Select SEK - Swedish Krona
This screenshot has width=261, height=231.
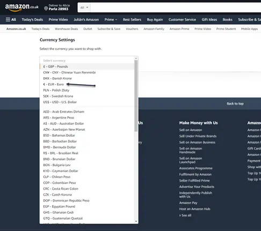pyautogui.click(x=87, y=96)
